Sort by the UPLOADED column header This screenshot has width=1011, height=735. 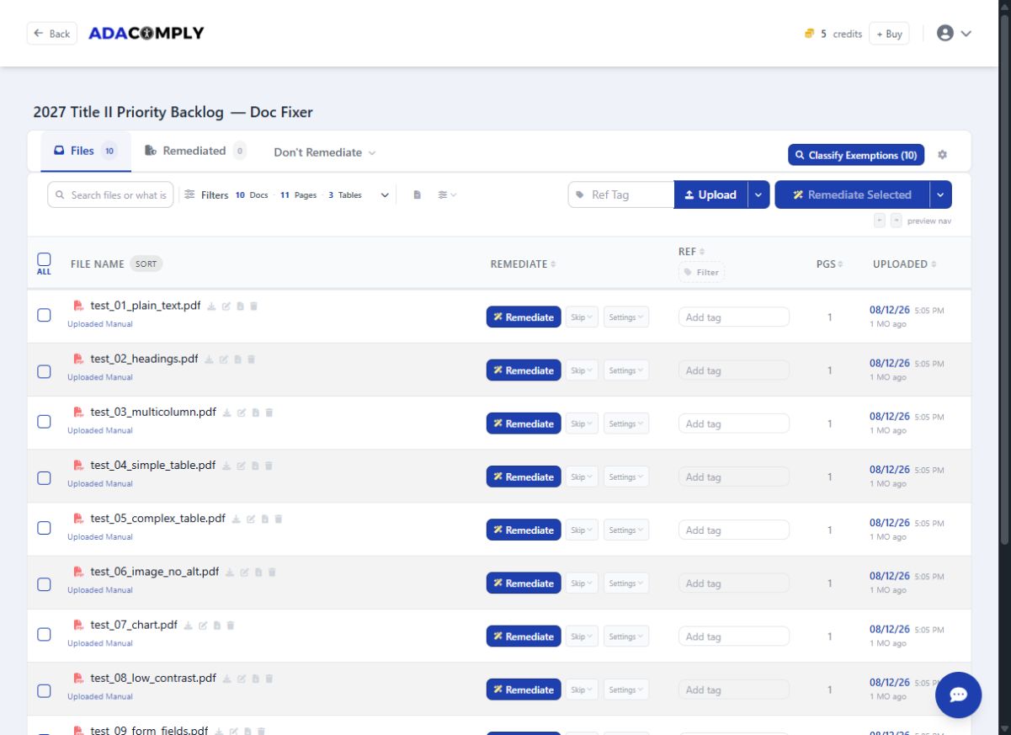click(x=904, y=264)
